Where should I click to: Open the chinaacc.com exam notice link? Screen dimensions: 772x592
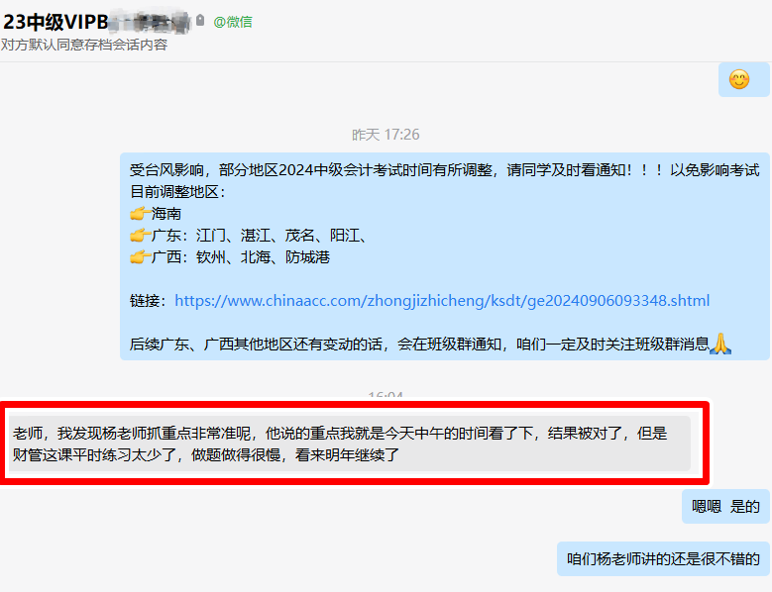tap(442, 300)
